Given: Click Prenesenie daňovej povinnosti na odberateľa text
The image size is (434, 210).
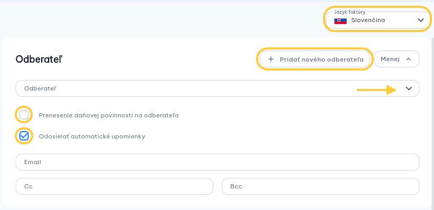Looking at the screenshot, I should (109, 115).
